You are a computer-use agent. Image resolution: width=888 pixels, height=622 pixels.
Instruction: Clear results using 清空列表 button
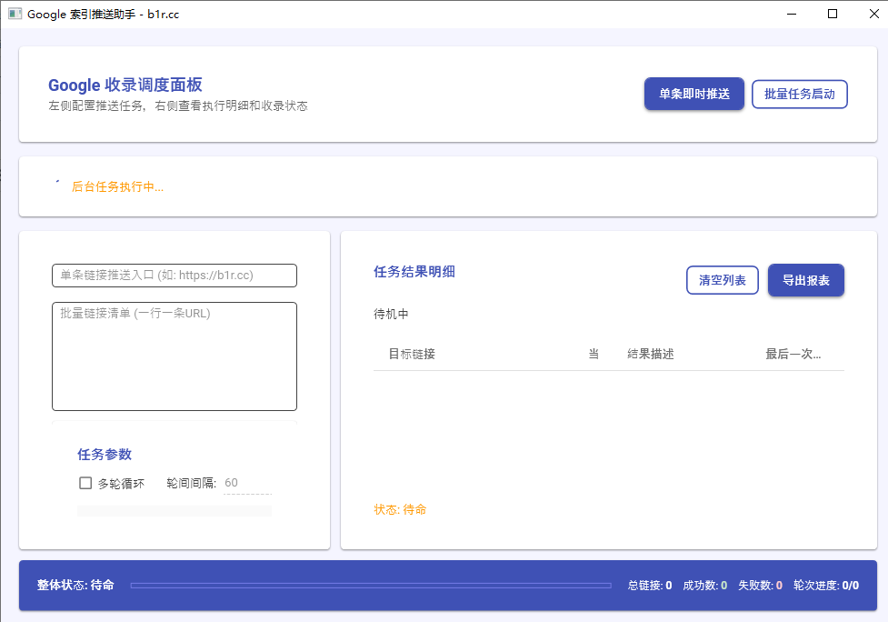(722, 280)
